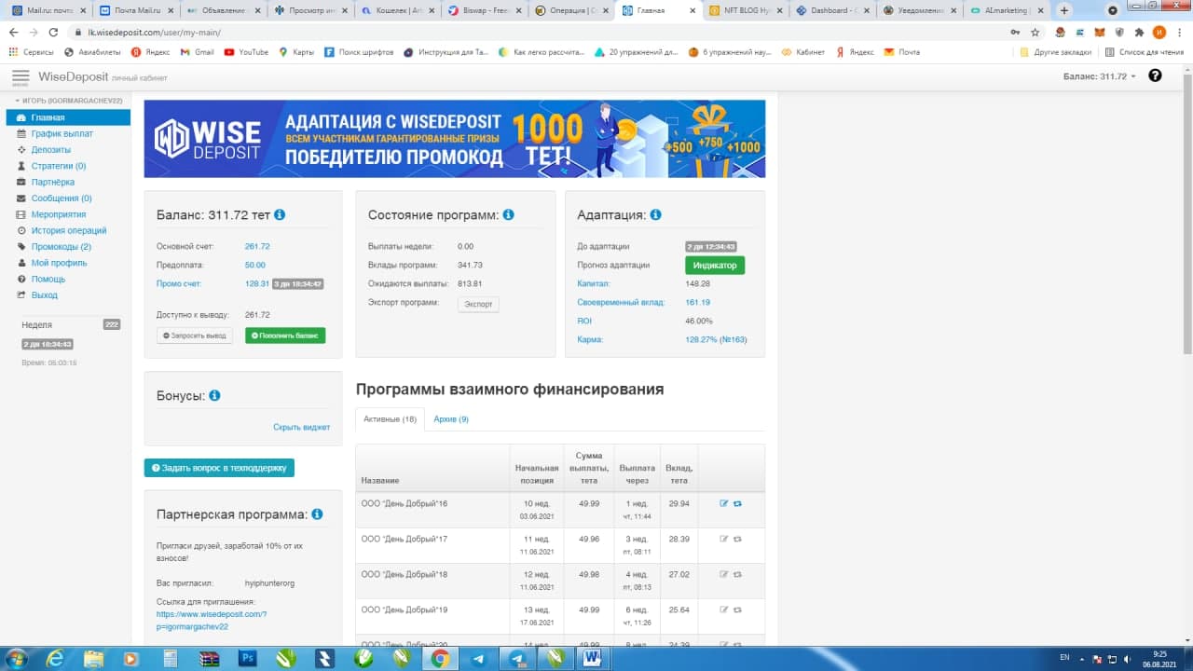Click the hamburger menu icon beside WiseDeposit
This screenshot has width=1193, height=671.
[21, 76]
